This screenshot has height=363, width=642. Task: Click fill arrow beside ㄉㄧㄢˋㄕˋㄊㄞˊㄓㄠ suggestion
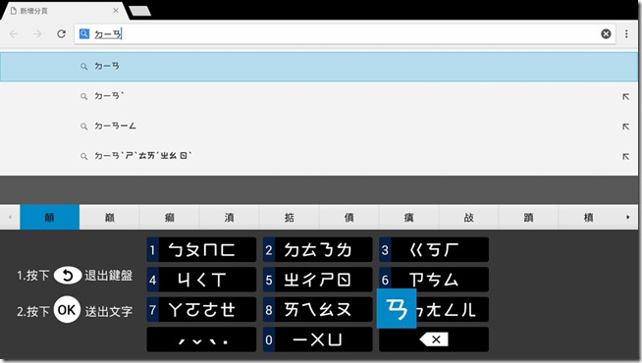(625, 156)
